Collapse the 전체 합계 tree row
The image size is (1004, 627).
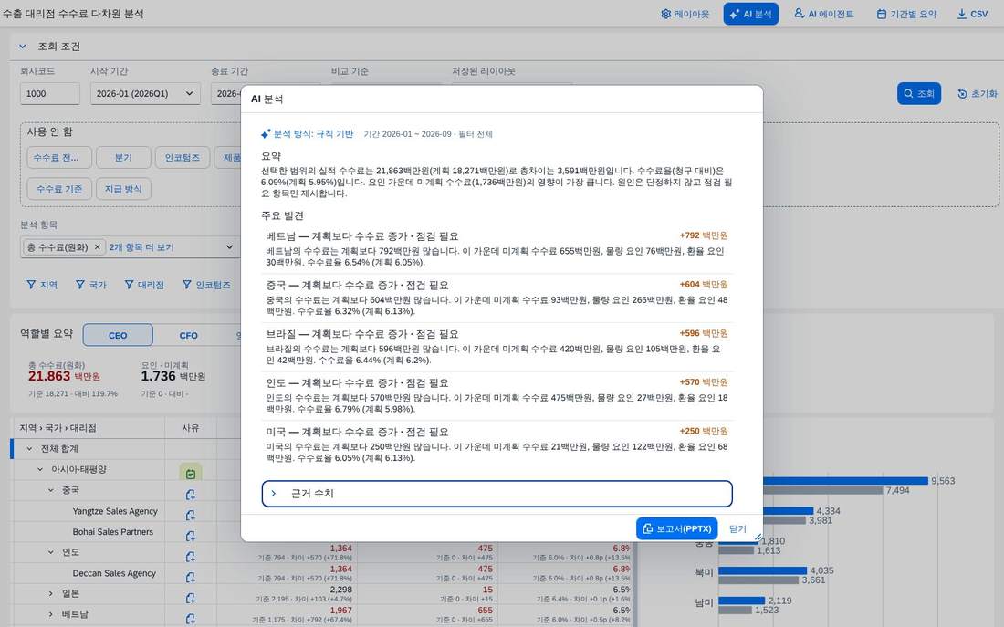coord(29,449)
